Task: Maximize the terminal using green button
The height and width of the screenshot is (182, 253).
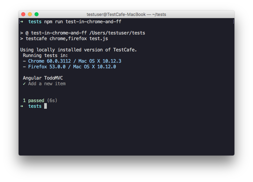Action: (x=37, y=14)
